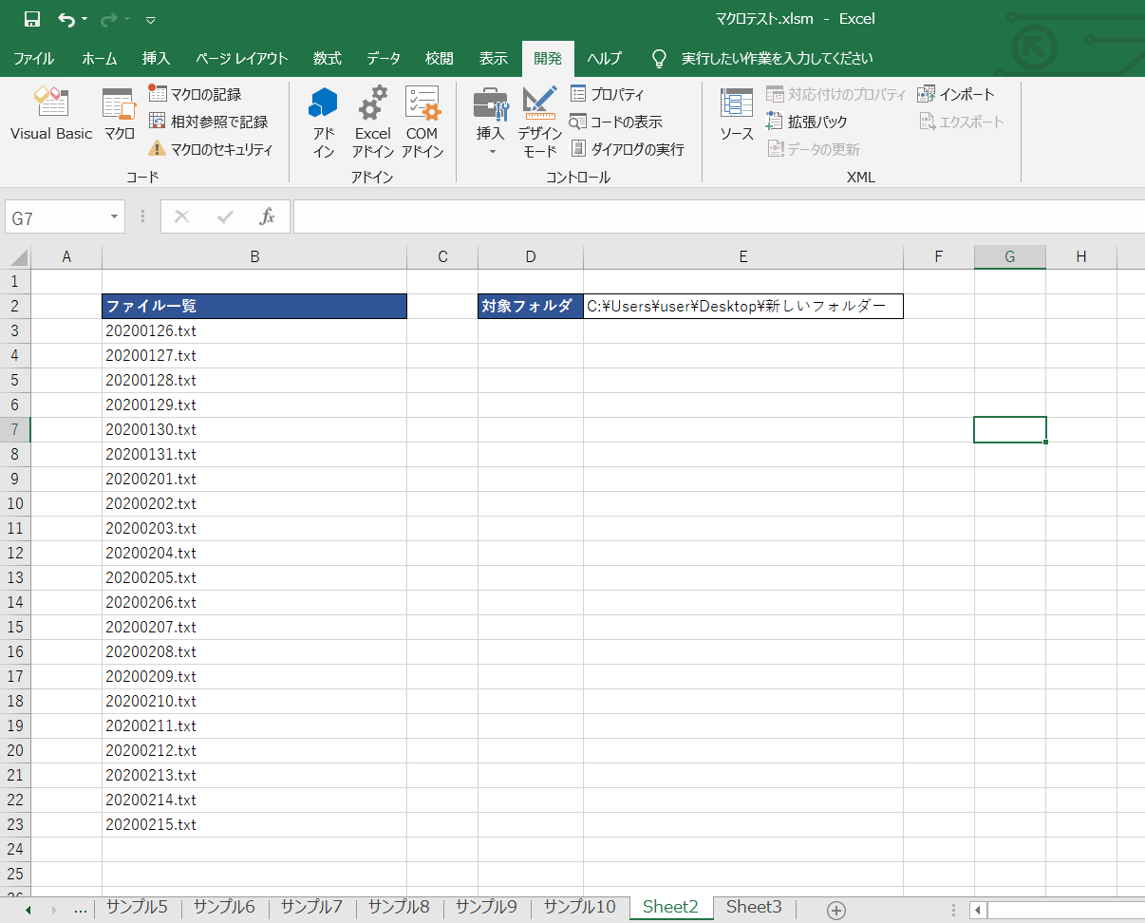Switch to sheet サンプル6
The image size is (1145, 923).
pos(224,907)
